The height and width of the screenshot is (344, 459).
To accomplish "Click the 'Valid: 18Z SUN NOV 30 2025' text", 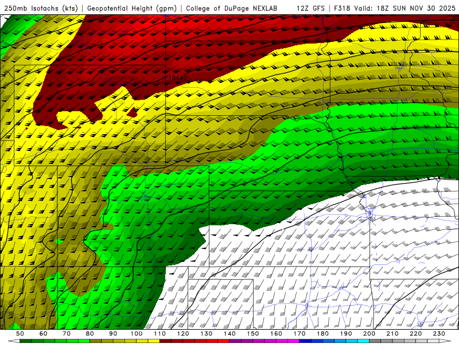I will 404,9.
